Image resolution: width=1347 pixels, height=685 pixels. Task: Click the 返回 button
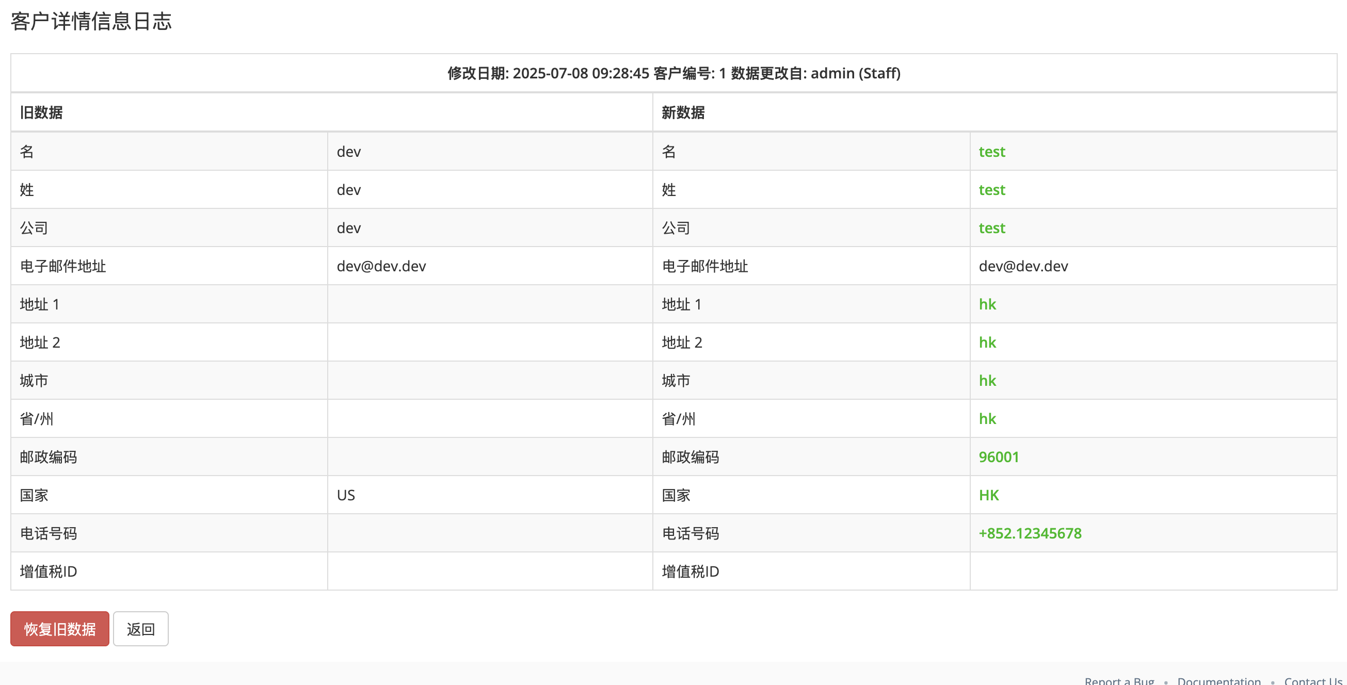pos(140,629)
